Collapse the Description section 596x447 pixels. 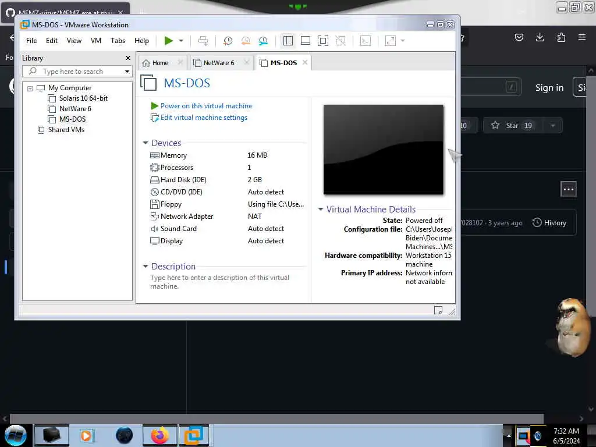[145, 267]
